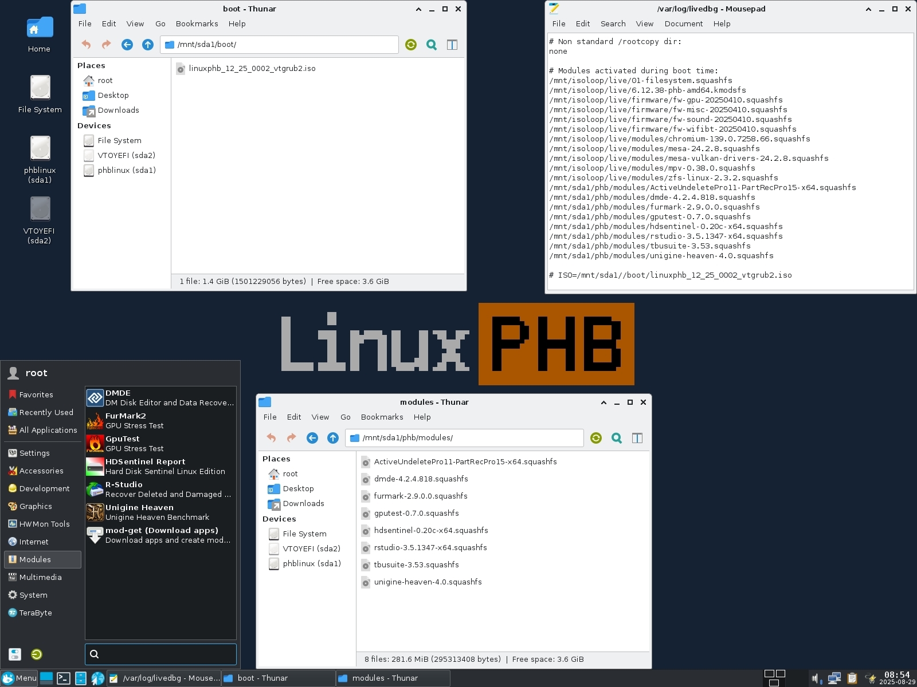Image resolution: width=917 pixels, height=687 pixels.
Task: Click application menu search field
Action: click(160, 654)
